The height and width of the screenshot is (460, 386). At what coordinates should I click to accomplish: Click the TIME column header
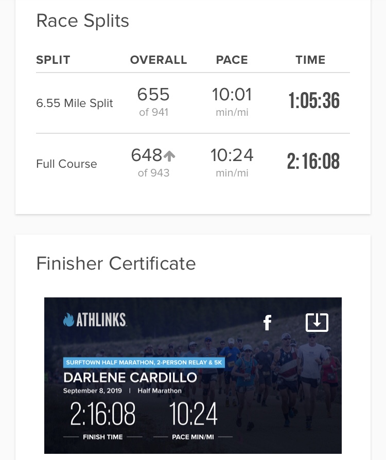coord(310,60)
